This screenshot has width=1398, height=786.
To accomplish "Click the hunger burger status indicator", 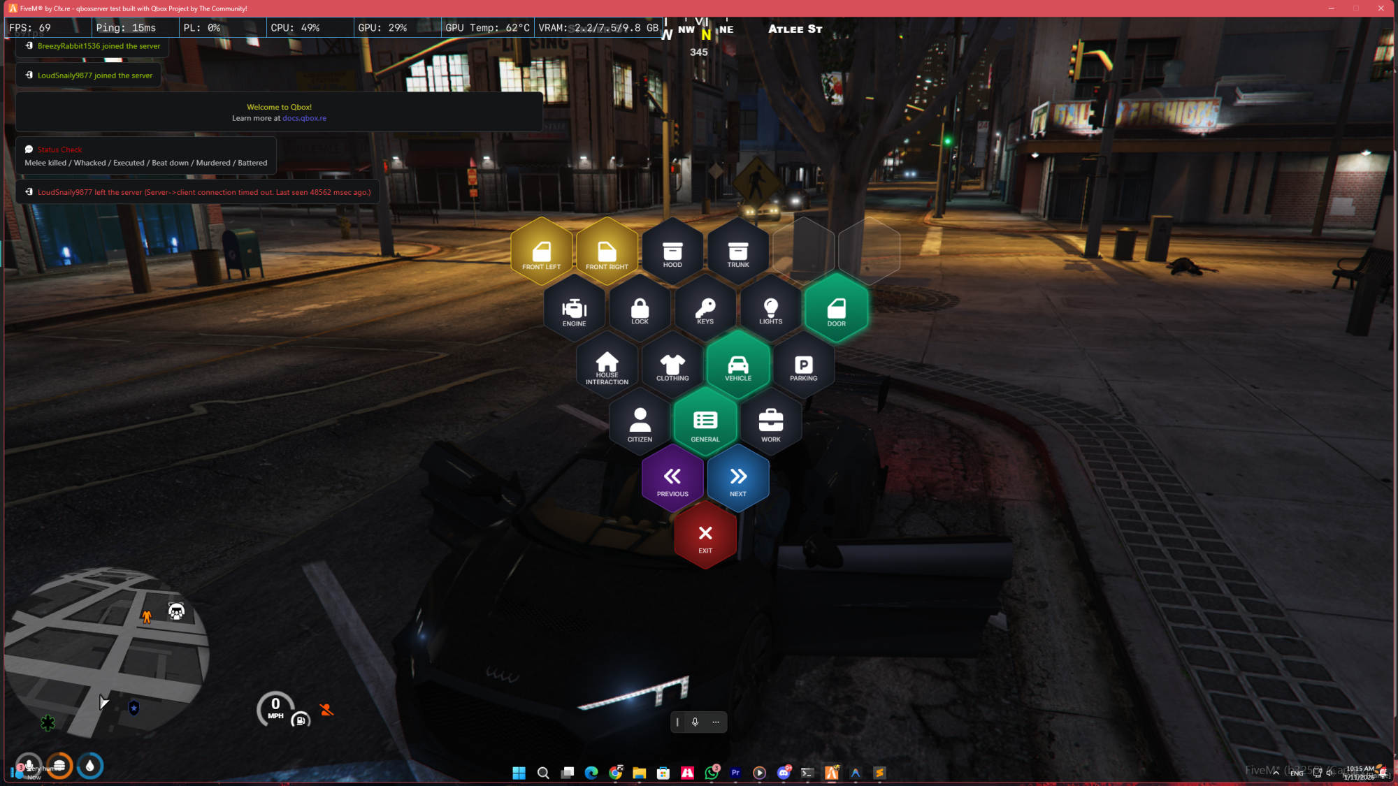I will pos(59,766).
